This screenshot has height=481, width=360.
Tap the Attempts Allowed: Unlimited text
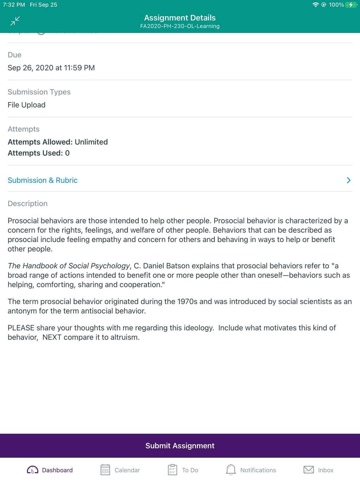pyautogui.click(x=58, y=142)
